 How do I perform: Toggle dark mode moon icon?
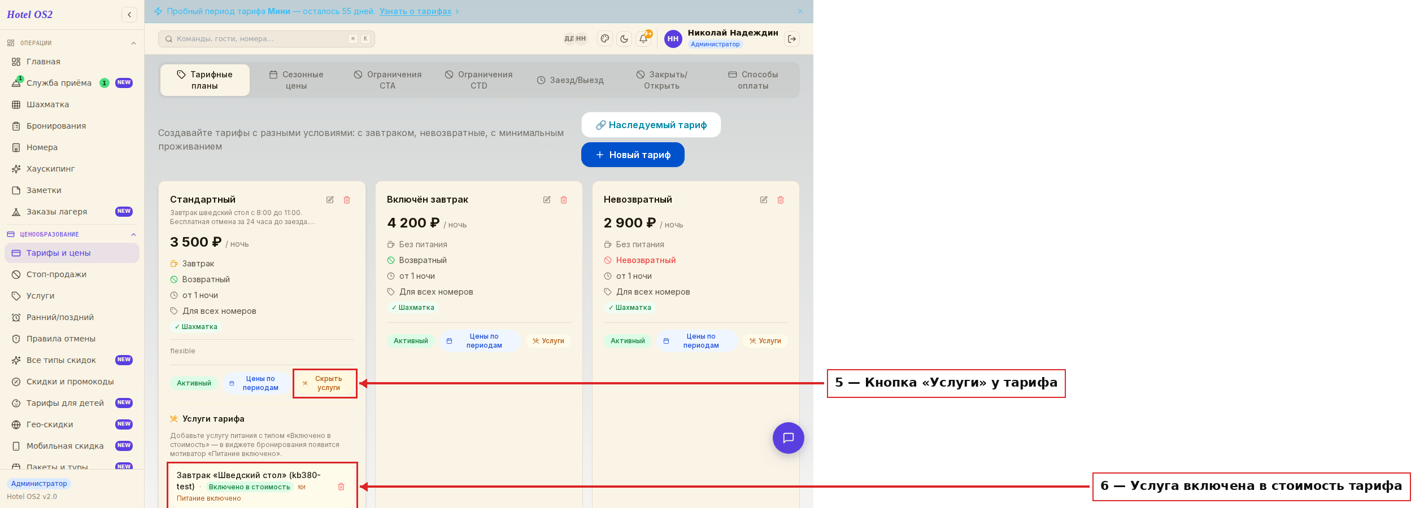(x=624, y=39)
